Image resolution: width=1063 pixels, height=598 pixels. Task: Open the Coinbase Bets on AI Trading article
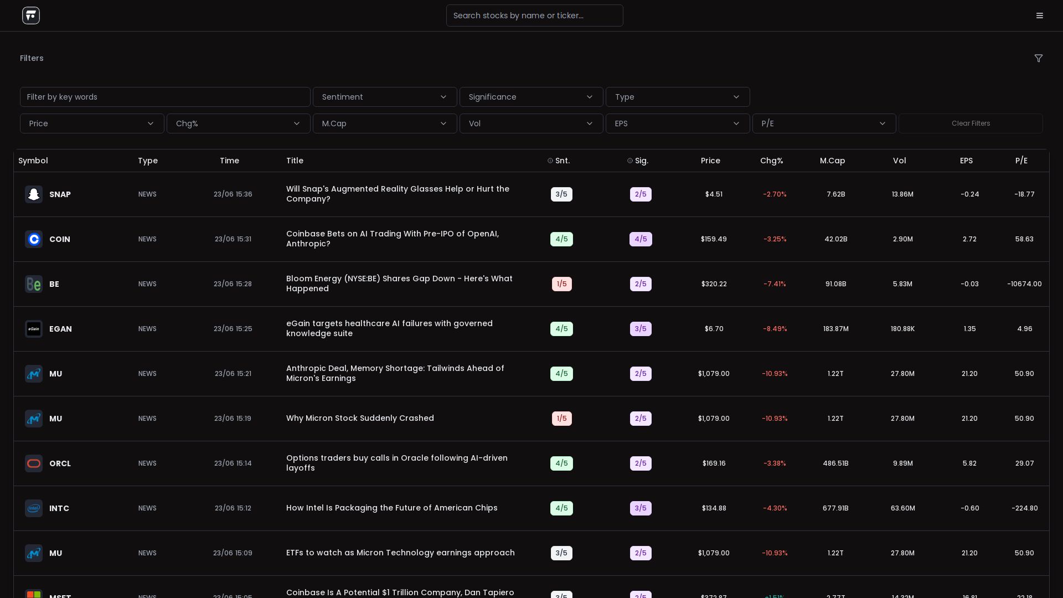393,239
